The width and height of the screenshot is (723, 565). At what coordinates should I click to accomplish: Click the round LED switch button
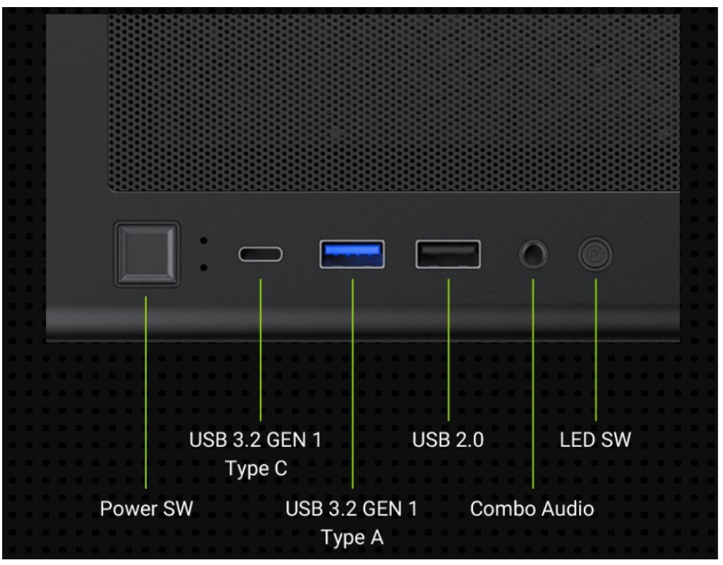tap(595, 254)
